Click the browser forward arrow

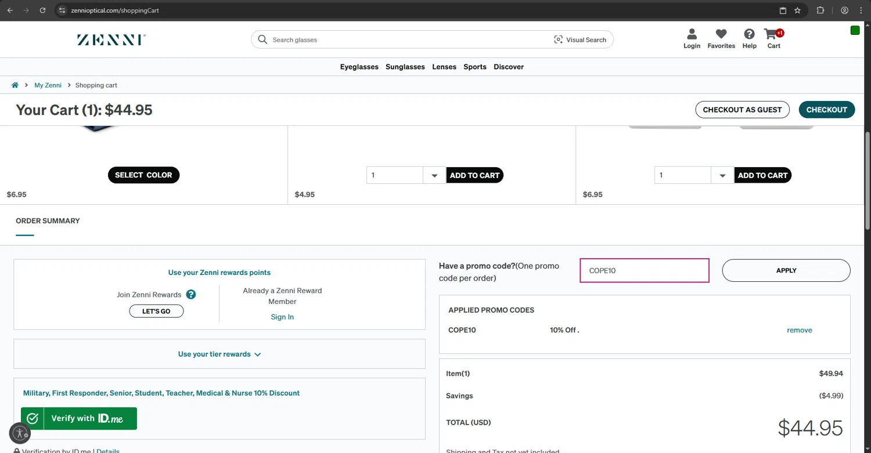click(x=26, y=10)
